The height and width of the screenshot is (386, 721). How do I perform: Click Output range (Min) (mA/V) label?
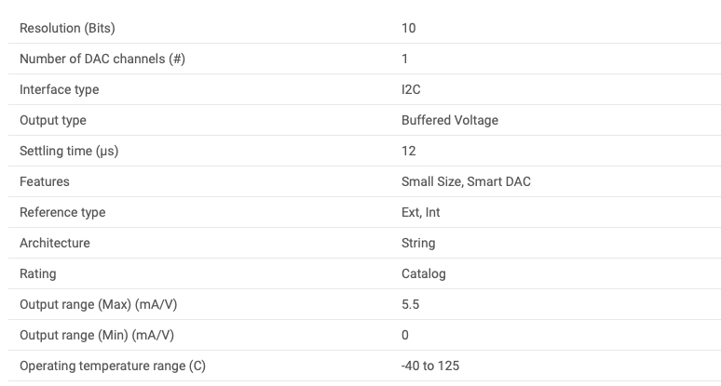97,336
